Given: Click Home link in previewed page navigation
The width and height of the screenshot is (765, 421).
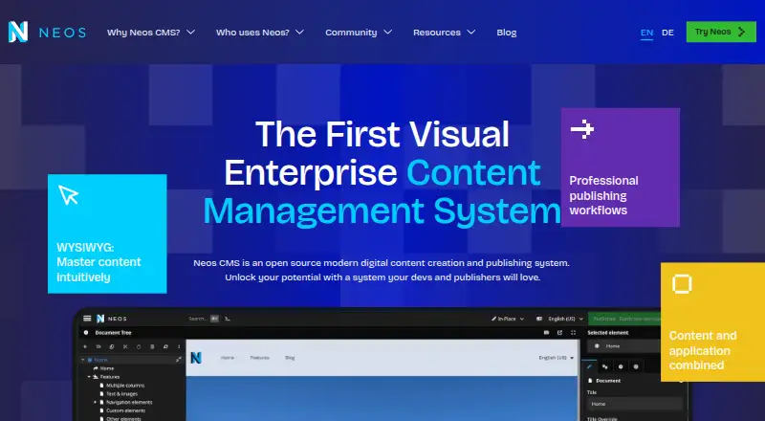Looking at the screenshot, I should click(x=228, y=358).
